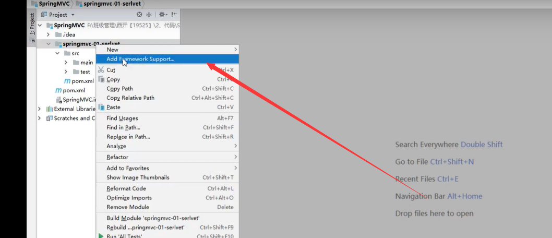This screenshot has height=238, width=552.
Task: Choose Optimize Imports
Action: tap(167, 198)
